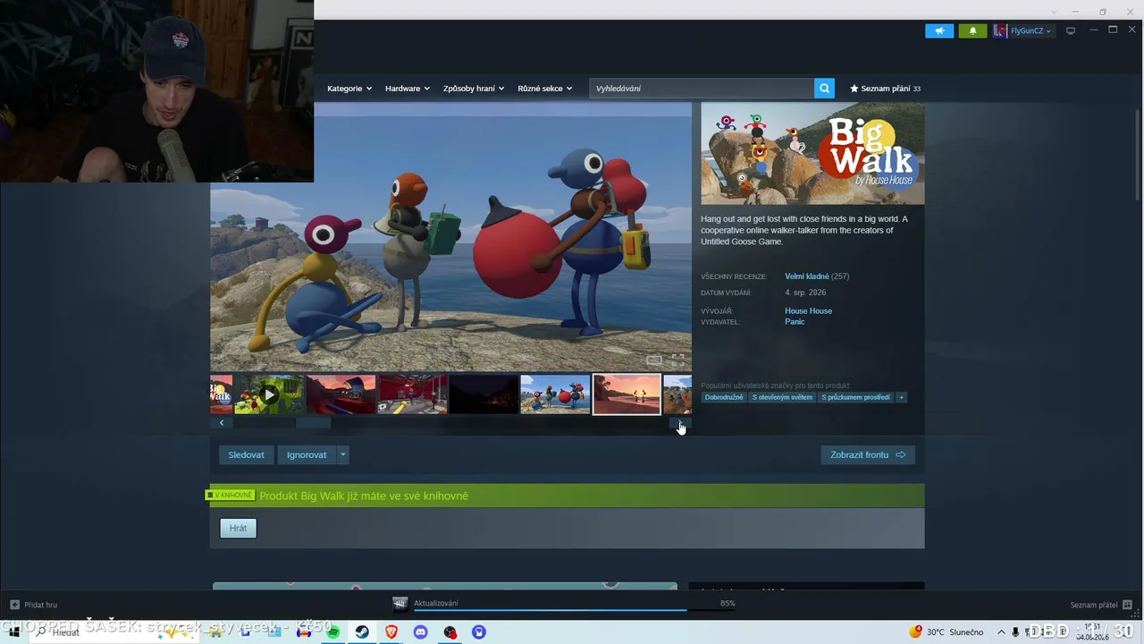
Task: Open Steam from the taskbar
Action: pyautogui.click(x=362, y=632)
